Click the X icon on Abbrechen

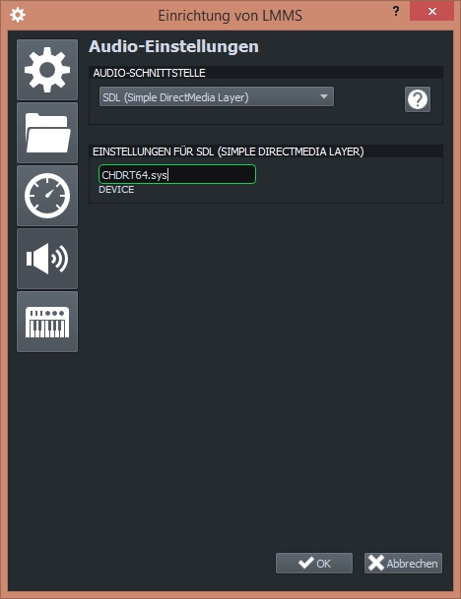coord(376,563)
